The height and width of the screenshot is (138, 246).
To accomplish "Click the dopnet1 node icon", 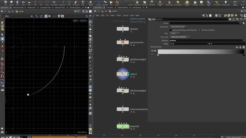I will tap(123, 126).
